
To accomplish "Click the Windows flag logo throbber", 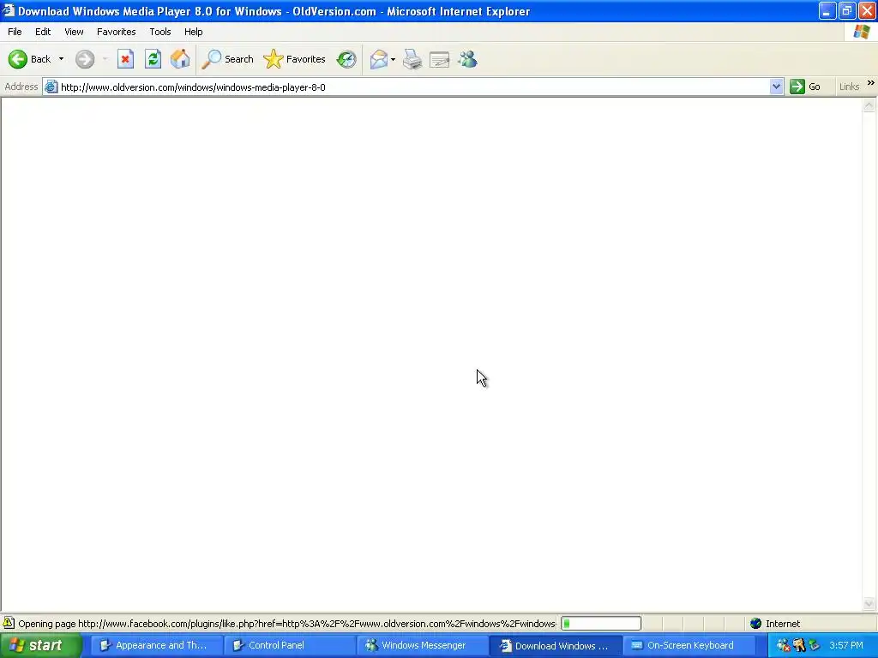I will click(862, 32).
